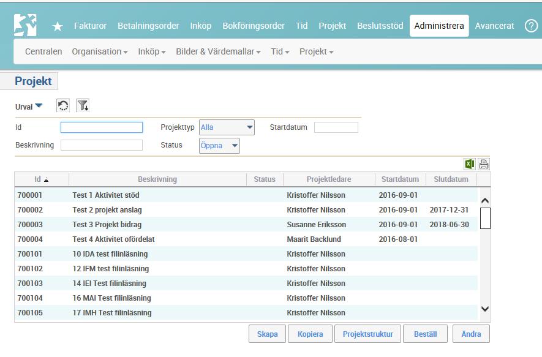Focus the Id input field
The width and height of the screenshot is (542, 357).
click(102, 127)
